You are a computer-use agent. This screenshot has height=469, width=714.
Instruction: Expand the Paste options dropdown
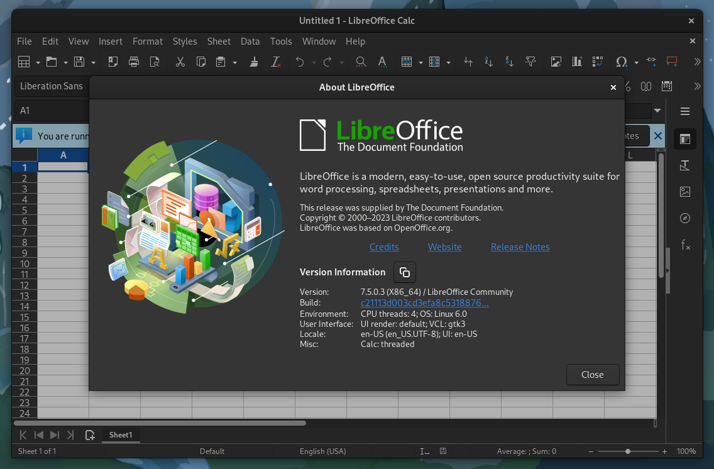[235, 62]
